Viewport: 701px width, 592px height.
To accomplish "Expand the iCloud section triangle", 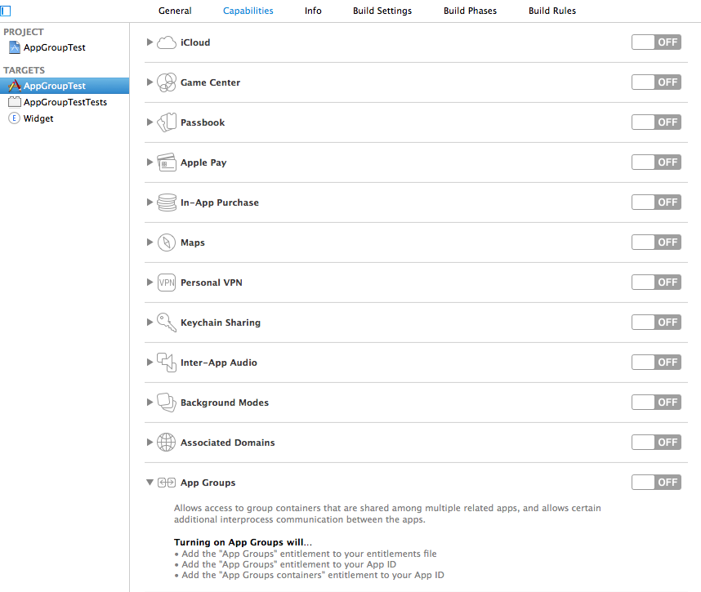I will point(150,42).
